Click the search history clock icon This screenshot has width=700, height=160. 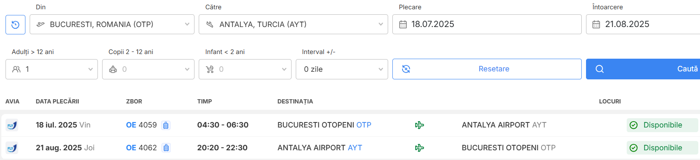[15, 24]
